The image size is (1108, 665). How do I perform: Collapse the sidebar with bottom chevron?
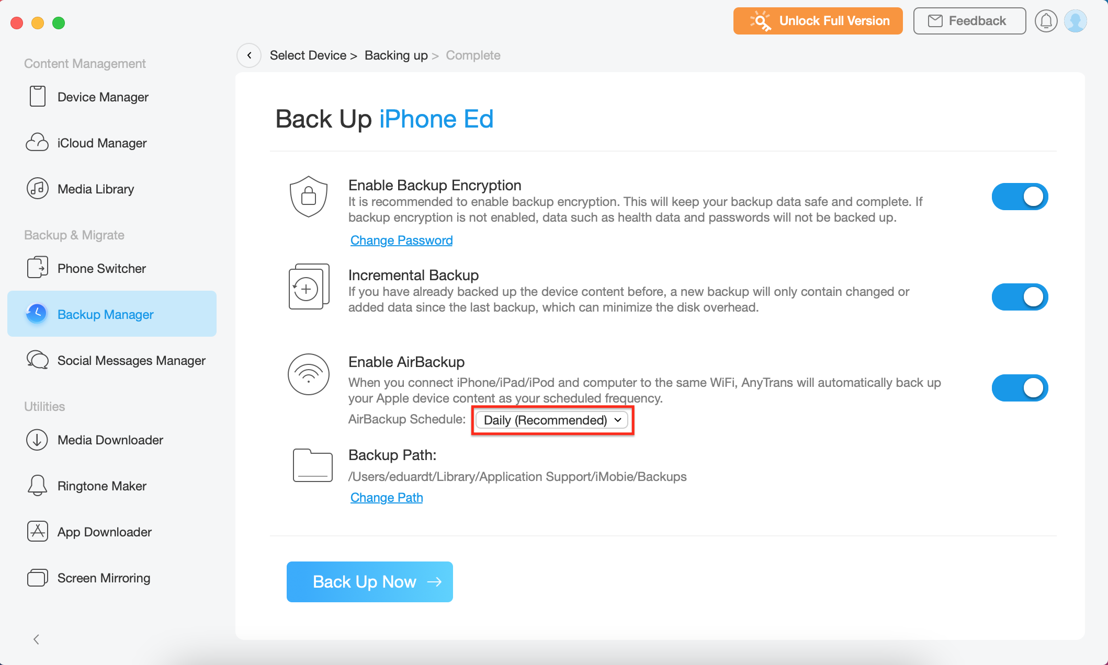point(36,639)
